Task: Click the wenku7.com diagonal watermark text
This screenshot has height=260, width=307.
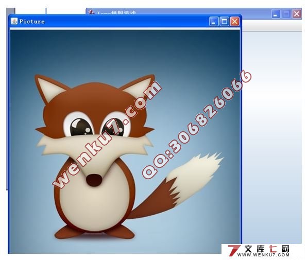Action: [107, 135]
